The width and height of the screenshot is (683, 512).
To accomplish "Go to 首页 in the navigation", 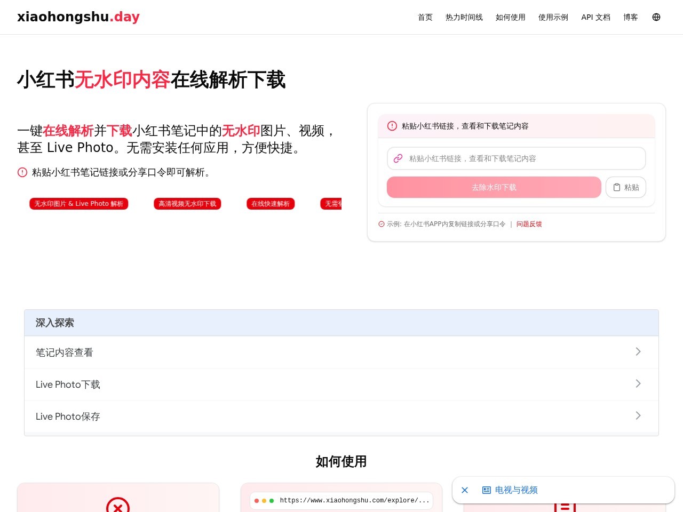I will pos(425,17).
